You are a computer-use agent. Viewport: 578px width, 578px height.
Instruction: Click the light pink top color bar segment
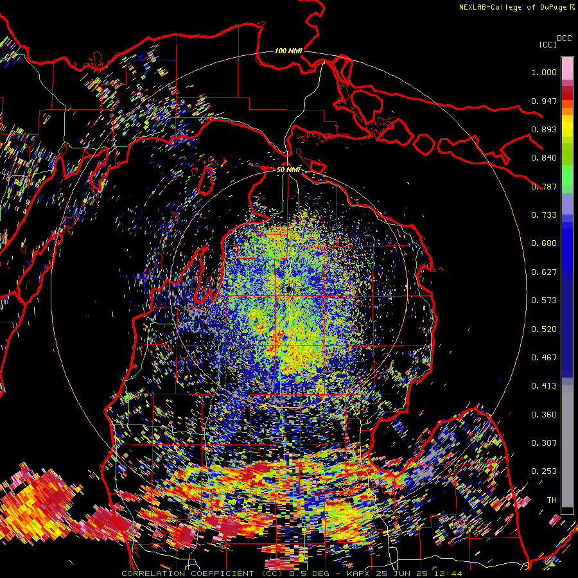tap(567, 68)
